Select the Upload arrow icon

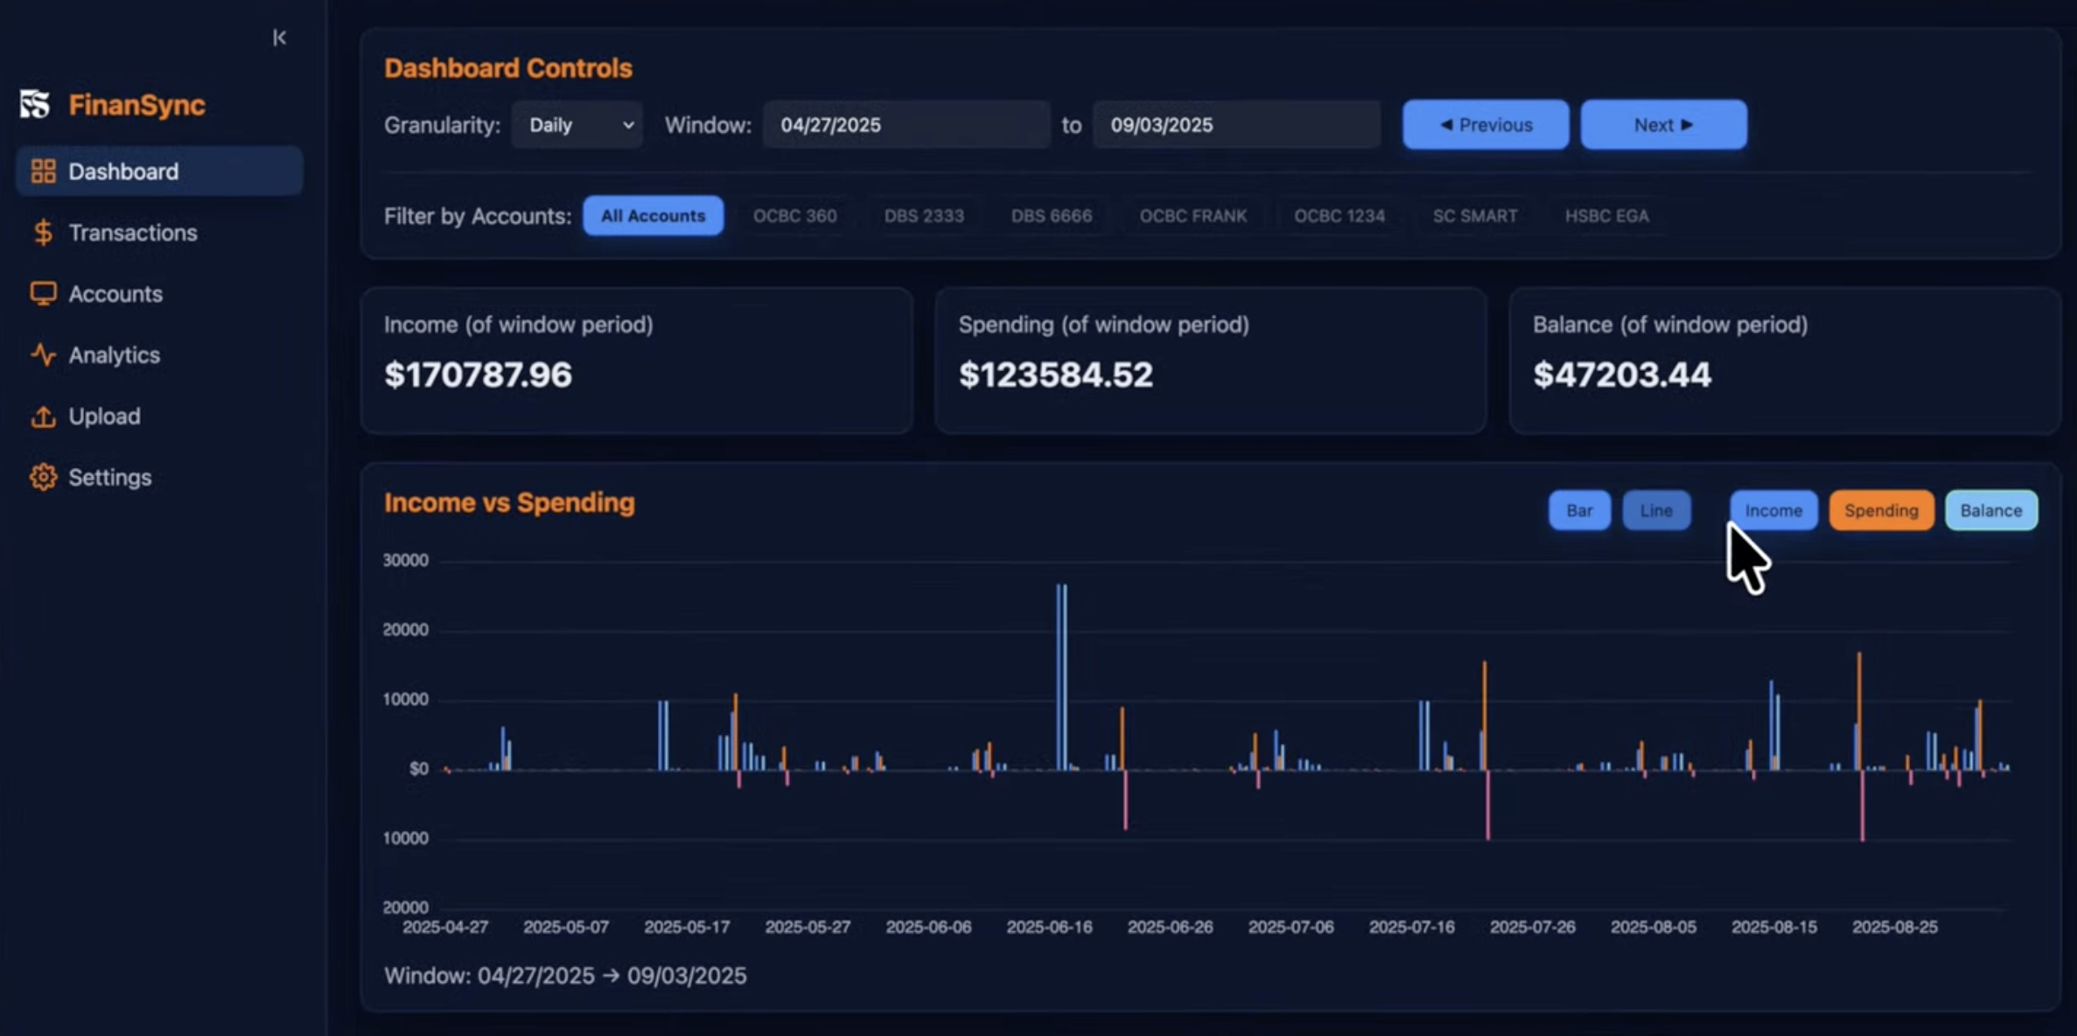(43, 416)
